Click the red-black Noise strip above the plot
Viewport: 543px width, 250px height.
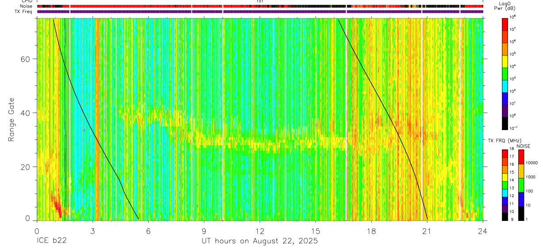click(x=260, y=6)
